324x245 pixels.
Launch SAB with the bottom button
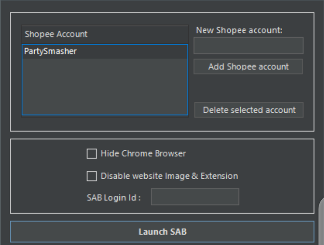pos(162,231)
